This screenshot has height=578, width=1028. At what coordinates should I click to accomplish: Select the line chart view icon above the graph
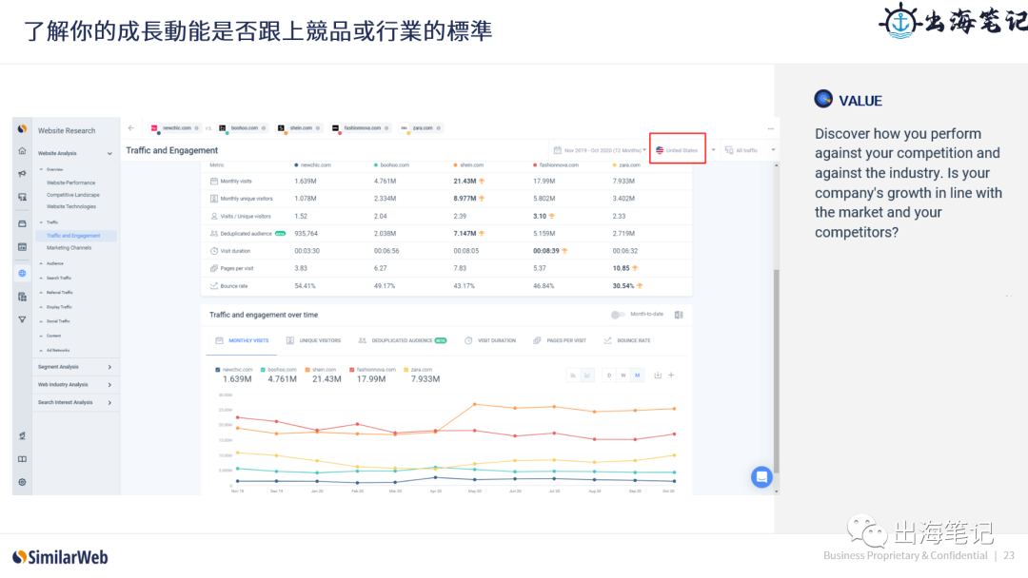tap(587, 376)
